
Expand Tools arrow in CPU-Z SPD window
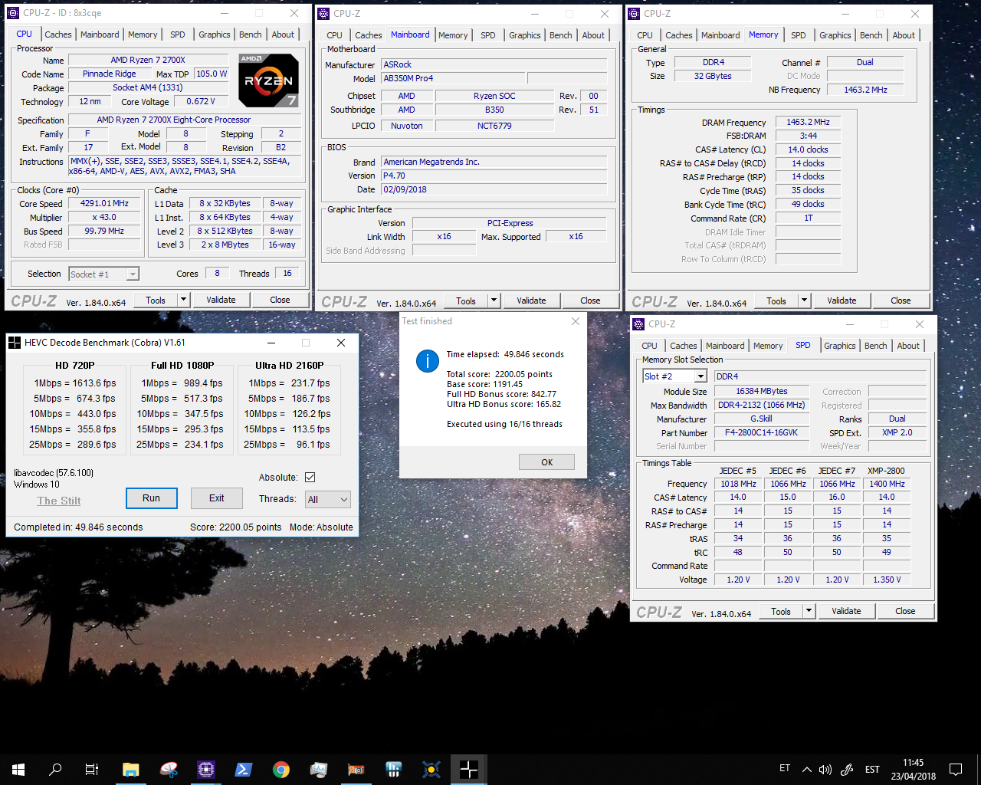click(809, 611)
